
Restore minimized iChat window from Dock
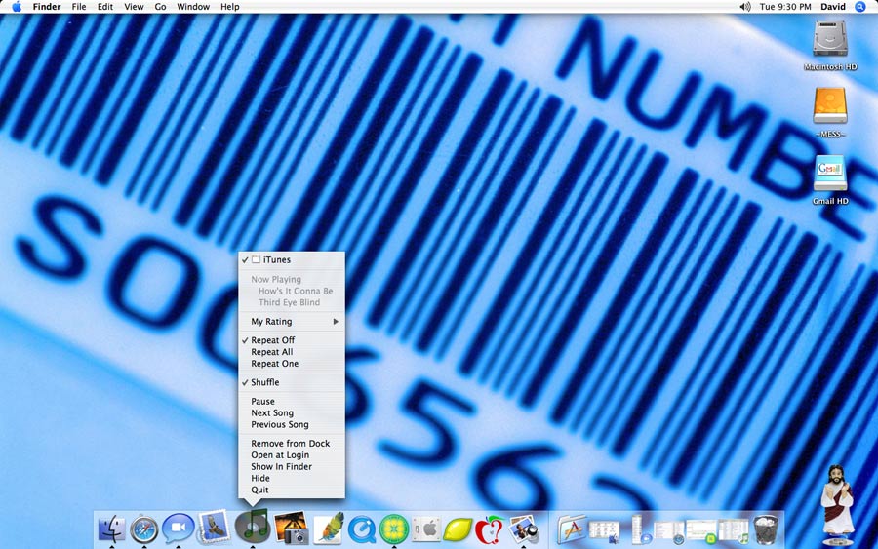pos(640,529)
